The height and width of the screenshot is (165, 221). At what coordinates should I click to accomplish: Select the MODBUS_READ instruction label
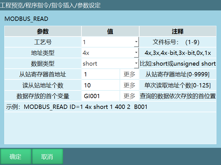pos(26,19)
